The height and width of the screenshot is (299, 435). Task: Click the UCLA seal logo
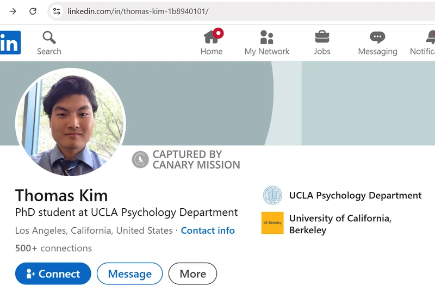click(272, 195)
